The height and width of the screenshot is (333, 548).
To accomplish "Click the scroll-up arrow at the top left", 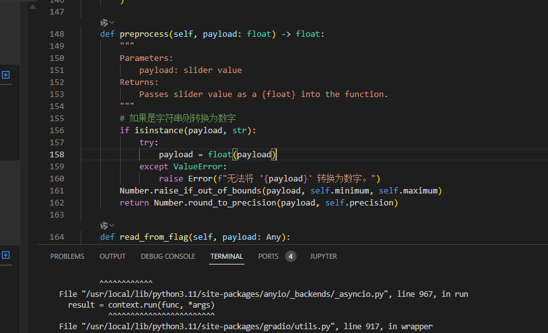I will [32, 6].
